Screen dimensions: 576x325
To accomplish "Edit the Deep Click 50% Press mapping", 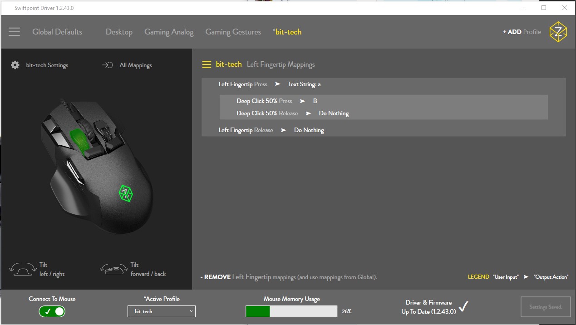I will tap(384, 101).
